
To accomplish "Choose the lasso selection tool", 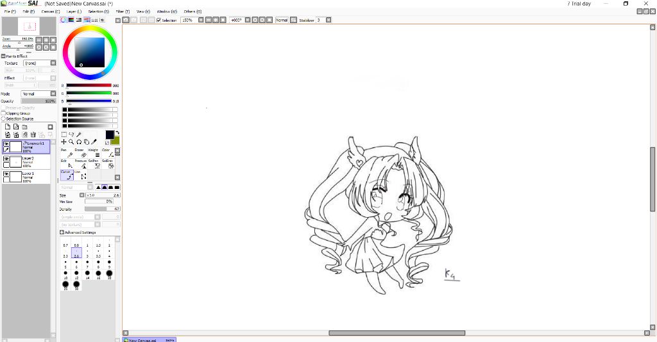I will coord(71,134).
